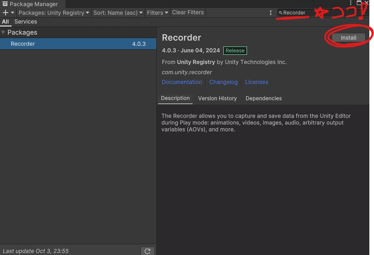
Task: Select the Dependencies tab
Action: pos(264,98)
